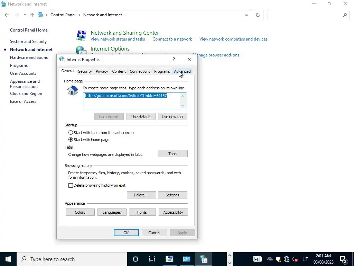The image size is (354, 266).
Task: Open Clock and Region category
Action: point(26,94)
